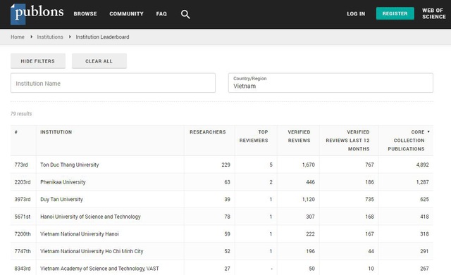Sort by Top Reviewers column header
Image resolution: width=451 pixels, height=275 pixels.
(x=254, y=136)
